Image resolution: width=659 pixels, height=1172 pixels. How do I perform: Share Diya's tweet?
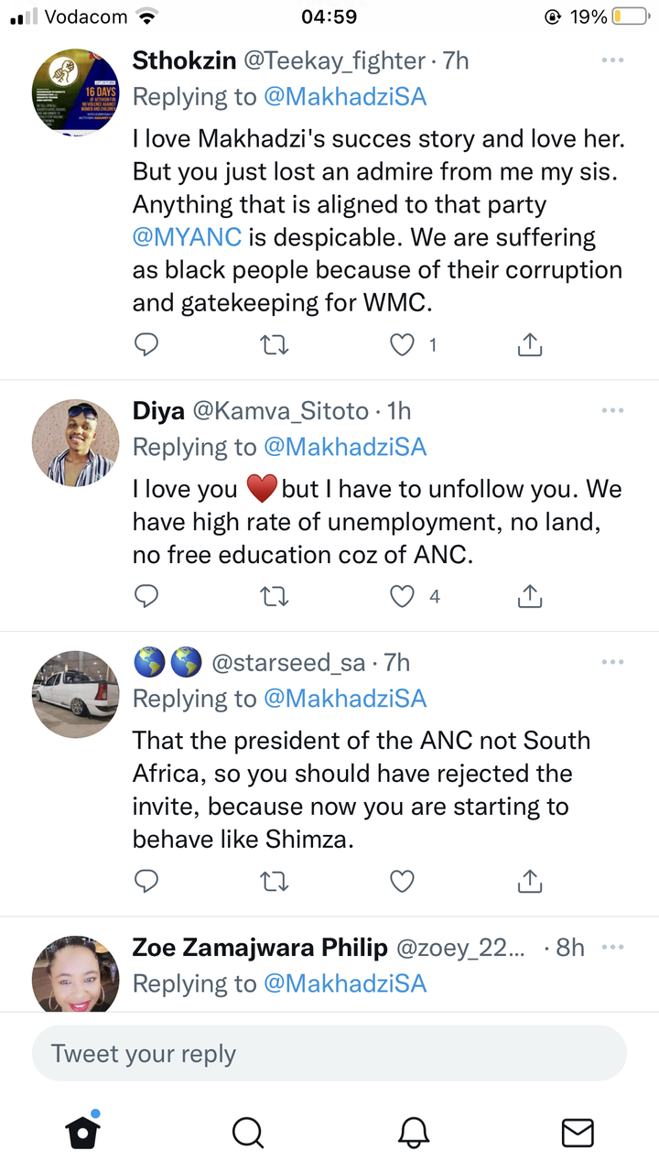click(530, 596)
